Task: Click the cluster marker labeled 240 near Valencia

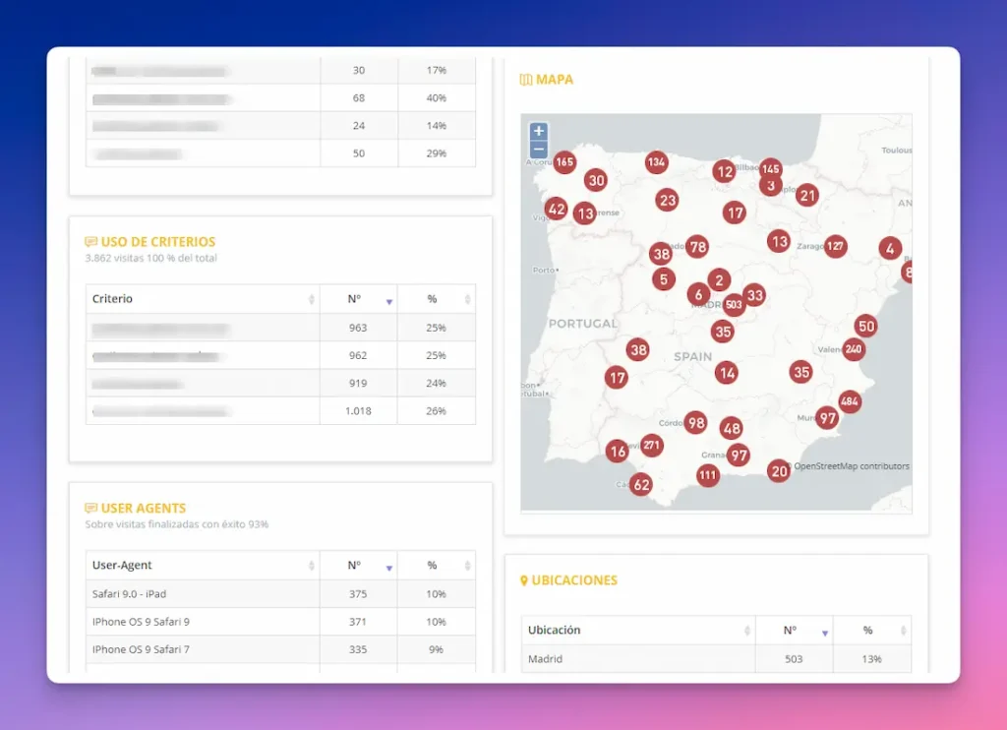Action: tap(854, 348)
